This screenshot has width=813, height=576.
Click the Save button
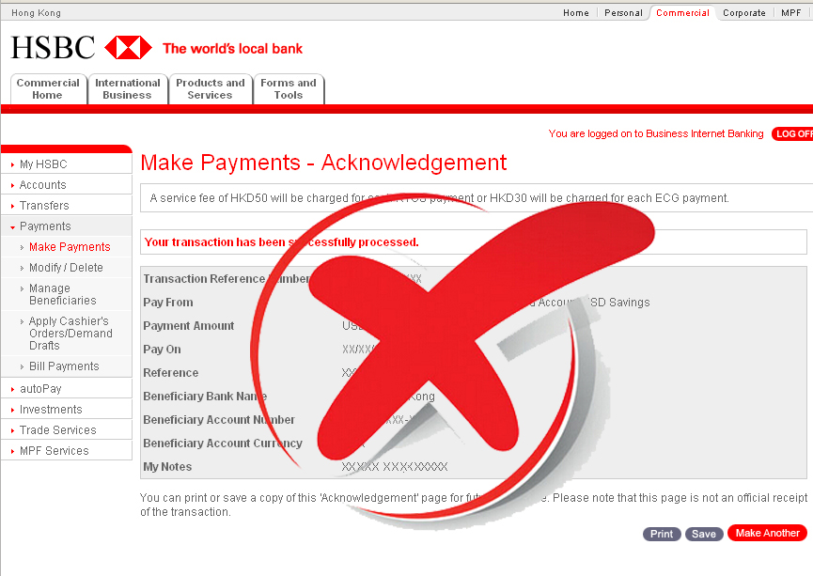[704, 534]
